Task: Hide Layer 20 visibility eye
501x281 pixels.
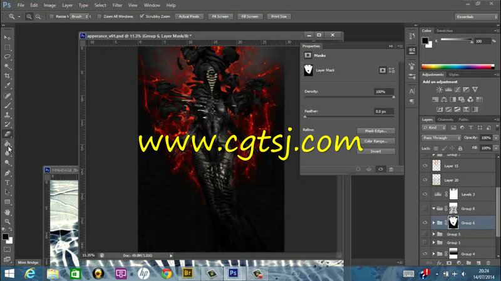Action: pos(425,180)
